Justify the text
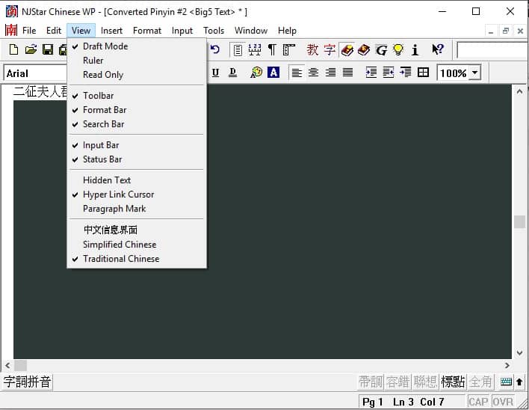Image resolution: width=529 pixels, height=410 pixels. (x=347, y=73)
